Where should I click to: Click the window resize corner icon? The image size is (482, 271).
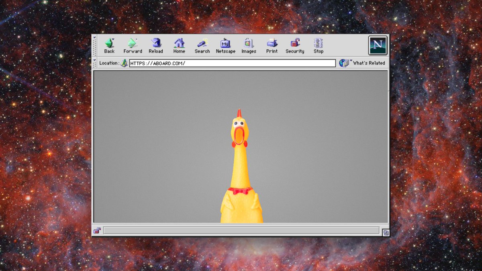(386, 232)
